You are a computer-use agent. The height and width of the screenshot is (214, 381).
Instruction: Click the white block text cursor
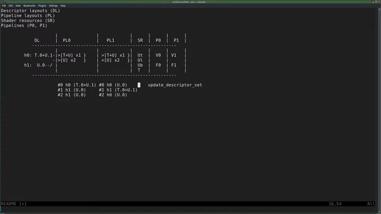(139, 85)
